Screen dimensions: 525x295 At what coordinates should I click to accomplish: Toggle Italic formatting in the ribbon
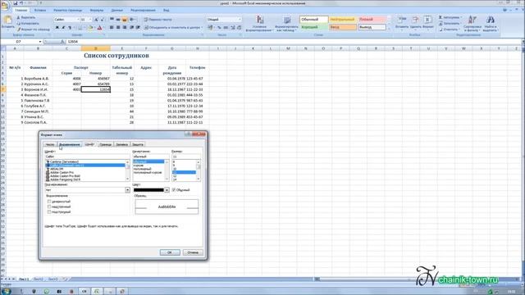63,27
